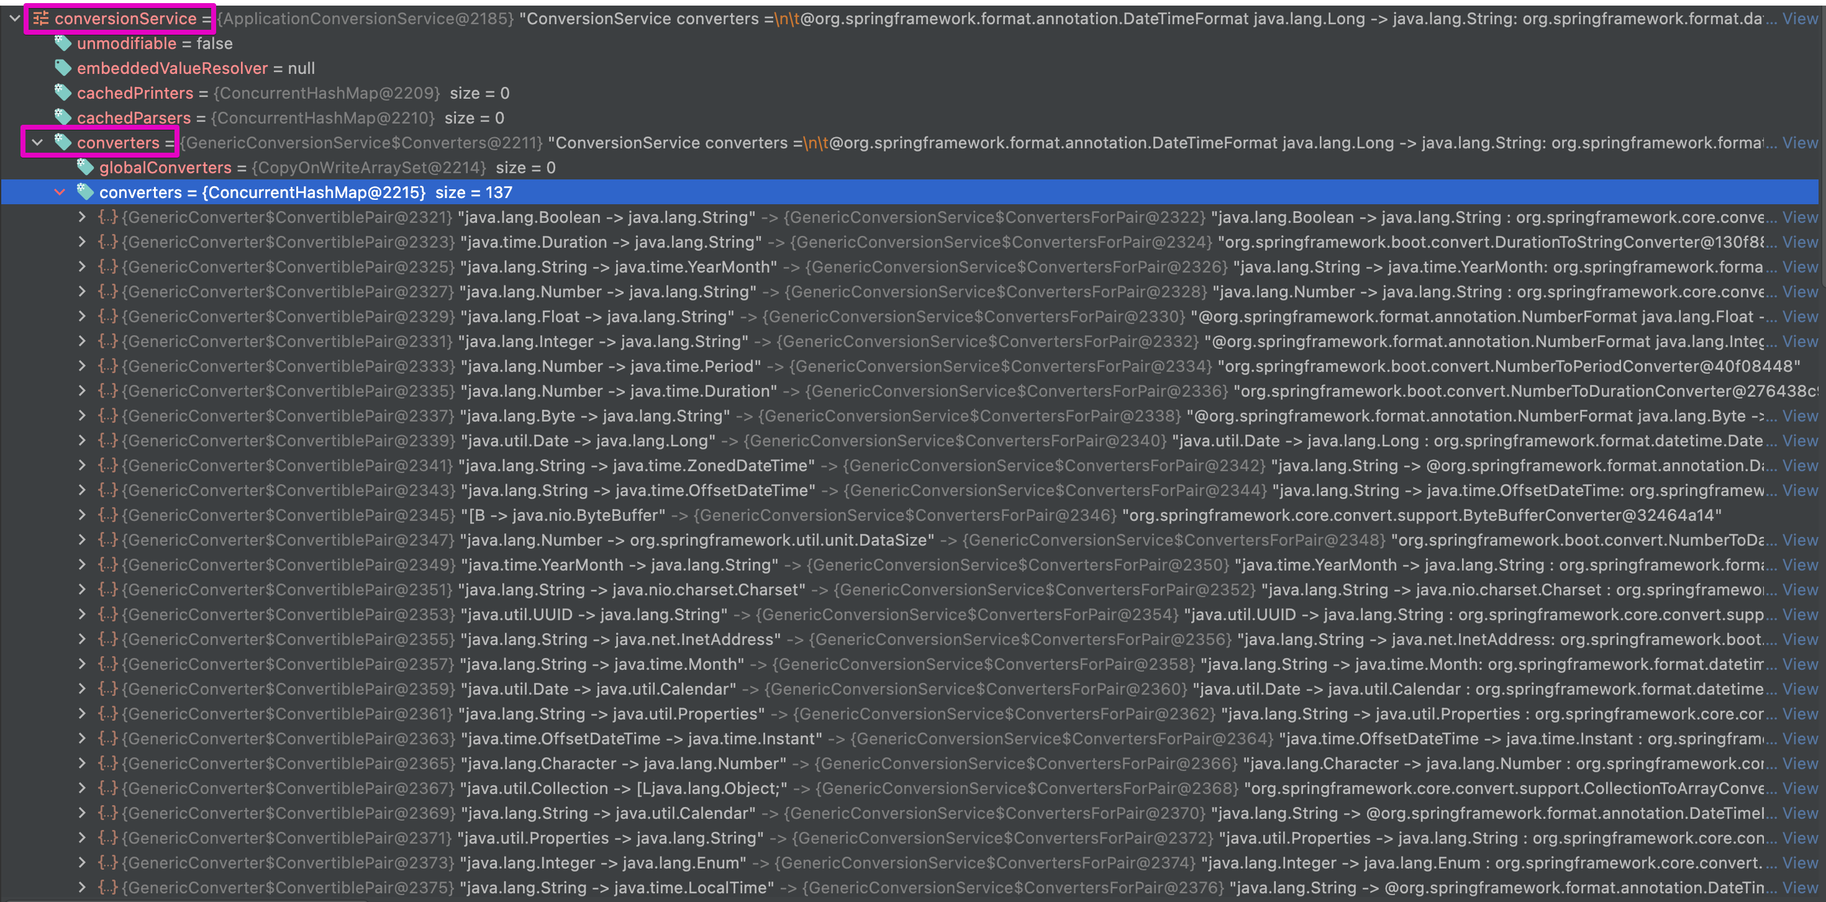Open View link for String to LocalTime row
This screenshot has width=1826, height=902.
click(1799, 887)
